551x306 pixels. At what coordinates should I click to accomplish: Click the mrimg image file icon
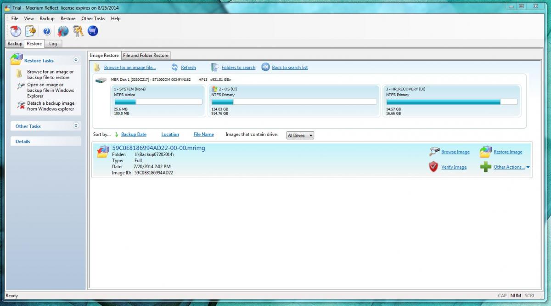pyautogui.click(x=103, y=152)
